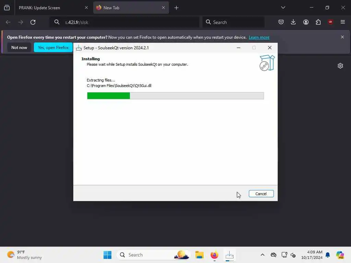Show the Downloads panel
This screenshot has width=351, height=263.
click(293, 22)
